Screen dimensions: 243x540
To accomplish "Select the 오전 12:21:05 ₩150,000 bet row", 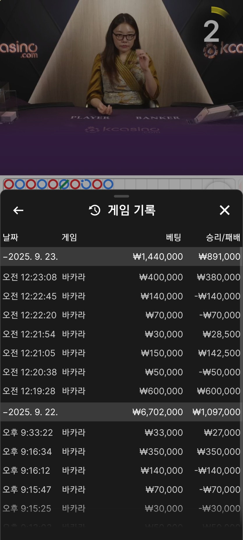I will click(121, 353).
